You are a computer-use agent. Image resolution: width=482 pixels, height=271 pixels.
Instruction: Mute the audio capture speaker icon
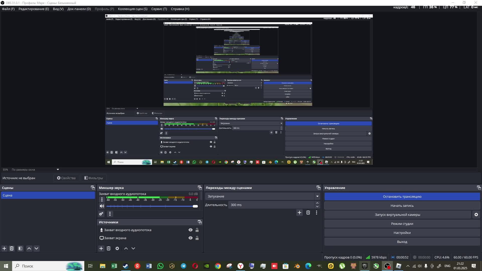point(102,206)
